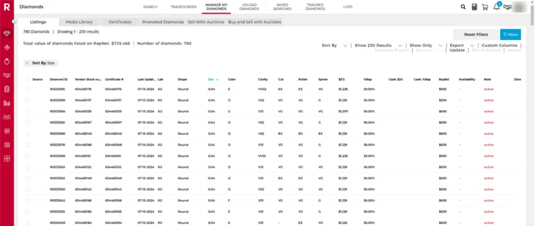Sort by the Diamond ID column header
The image size is (535, 226).
58,79
